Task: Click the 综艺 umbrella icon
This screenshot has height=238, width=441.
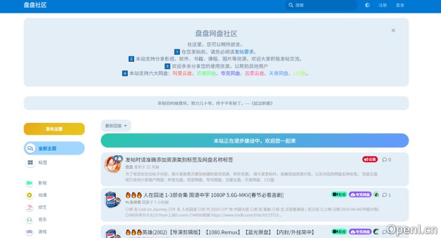Action: (x=29, y=207)
